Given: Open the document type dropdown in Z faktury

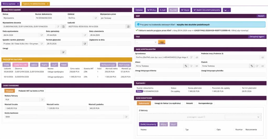Looking at the screenshot, I should (x=243, y=117).
